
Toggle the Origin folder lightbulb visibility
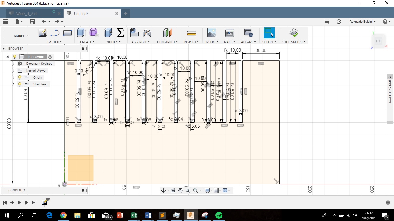pos(20,77)
